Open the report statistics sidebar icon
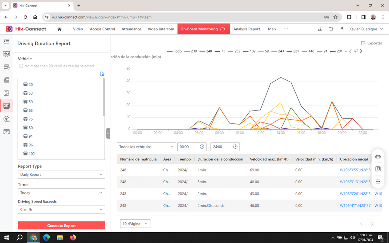389x243 pixels. point(6,106)
